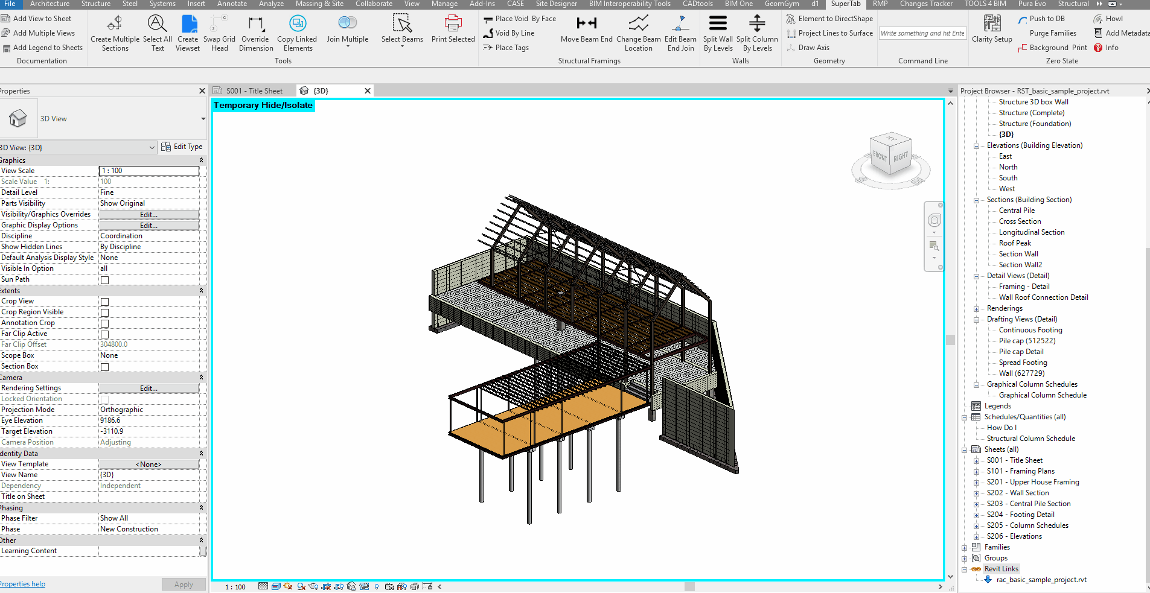Toggle the Far Clip Active checkbox
The height and width of the screenshot is (593, 1150).
[x=104, y=334]
